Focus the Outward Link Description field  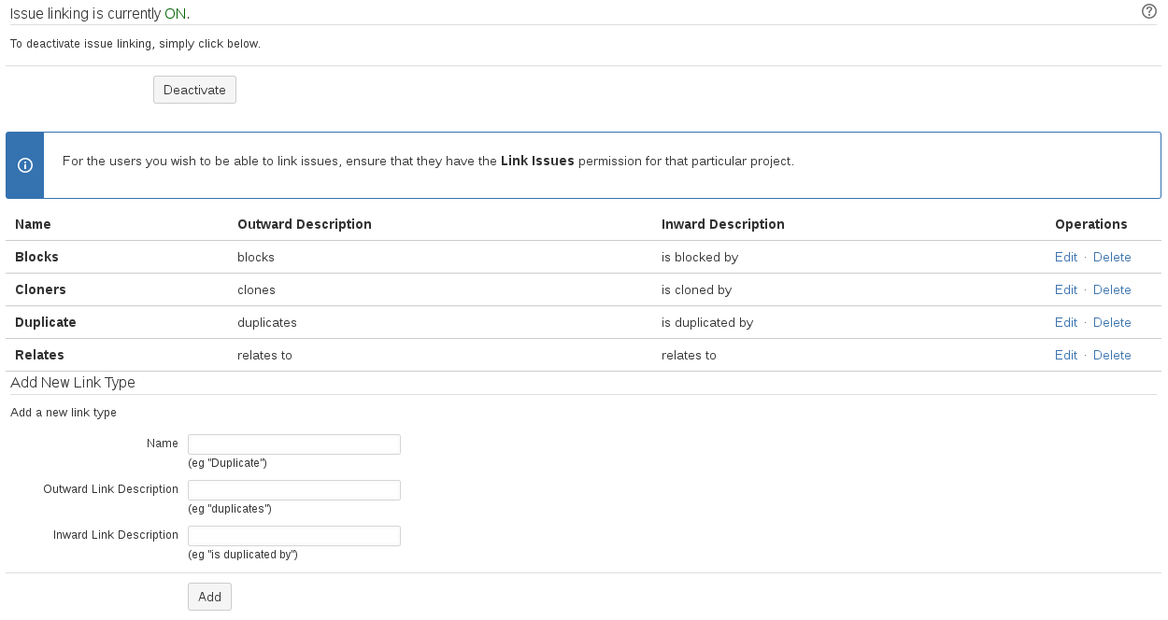[294, 490]
